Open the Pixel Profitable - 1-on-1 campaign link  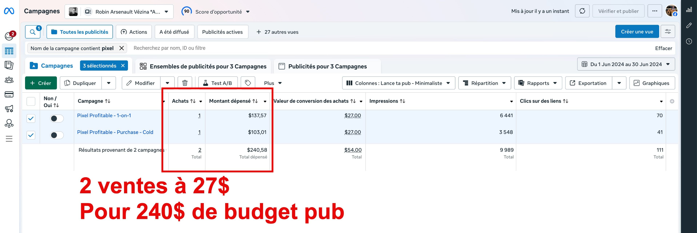(x=104, y=116)
